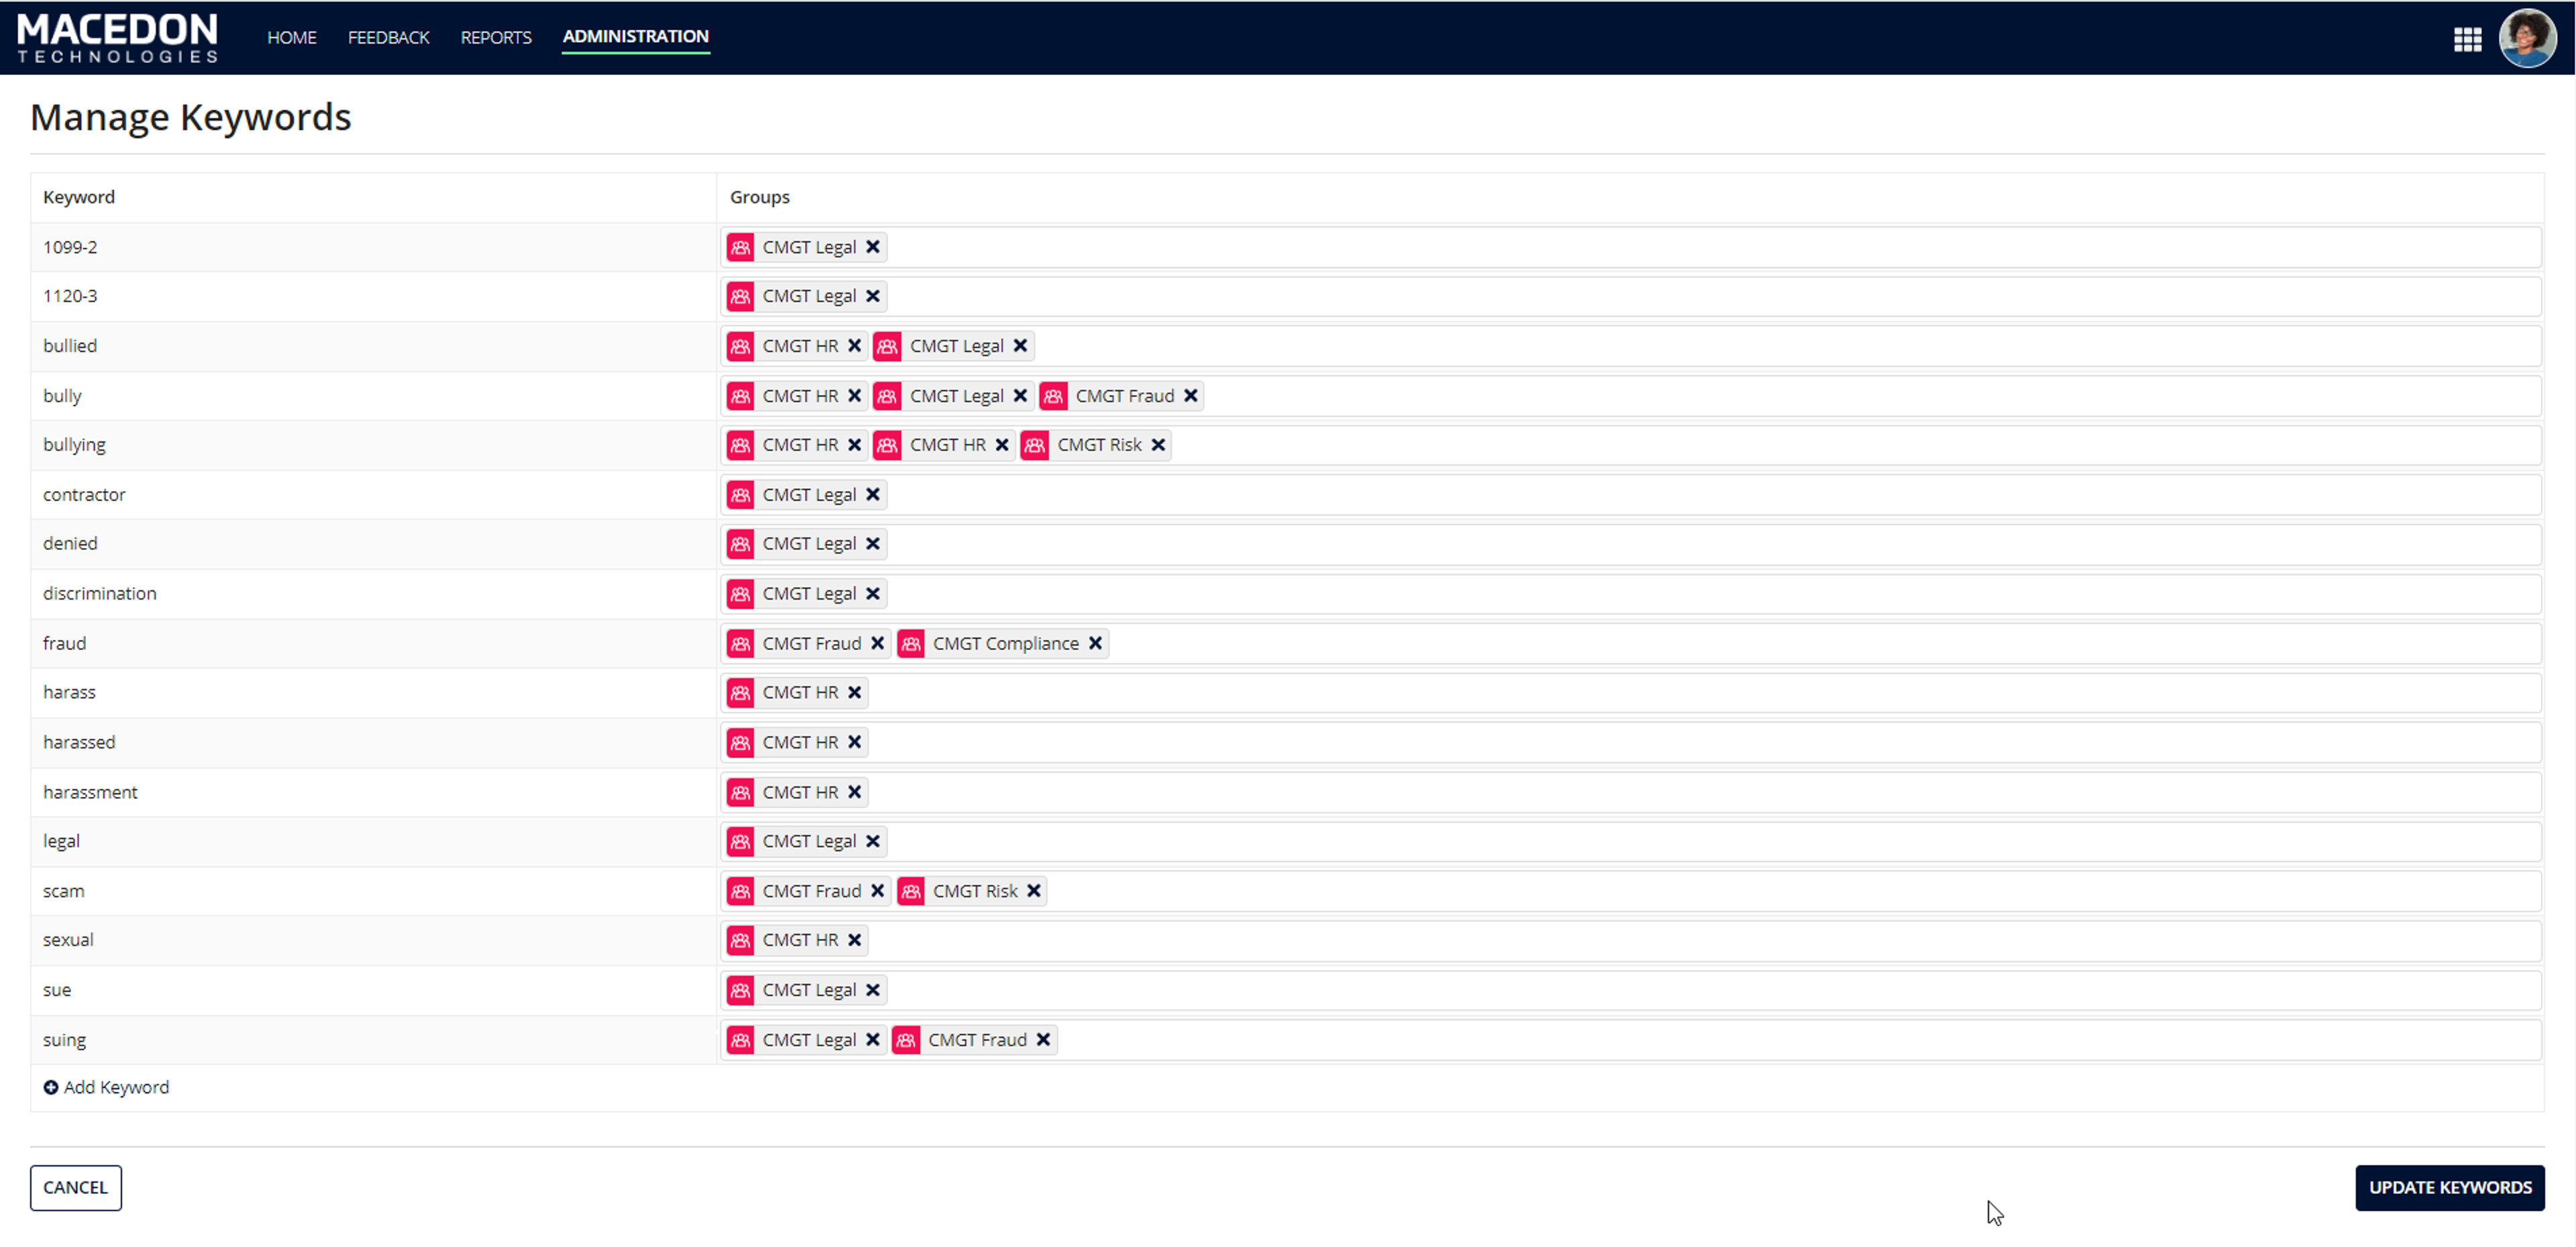
Task: Remove CMGT Fraud from fraud row
Action: (877, 644)
